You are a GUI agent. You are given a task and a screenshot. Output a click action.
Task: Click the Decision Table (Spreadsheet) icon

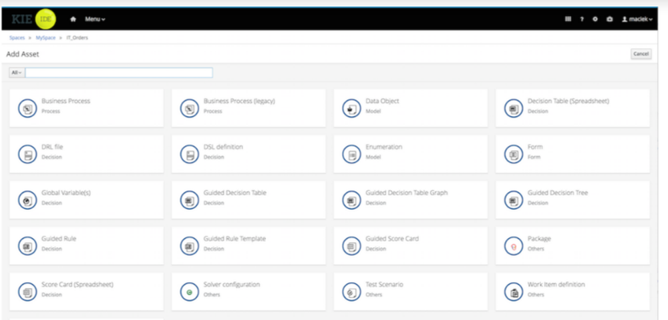tap(514, 109)
